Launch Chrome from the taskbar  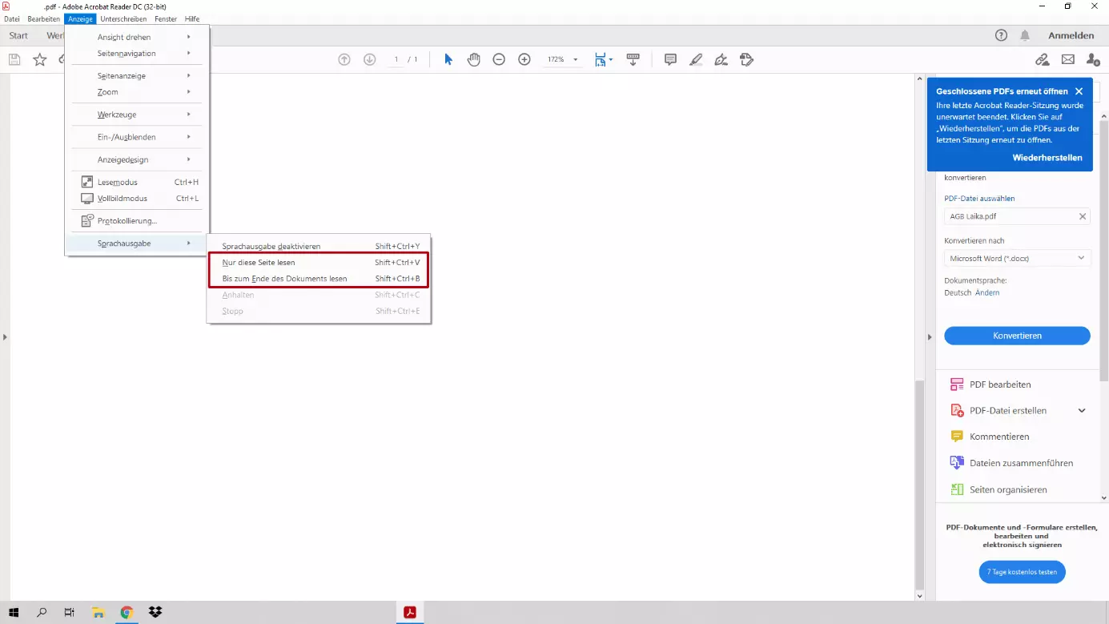[127, 613]
